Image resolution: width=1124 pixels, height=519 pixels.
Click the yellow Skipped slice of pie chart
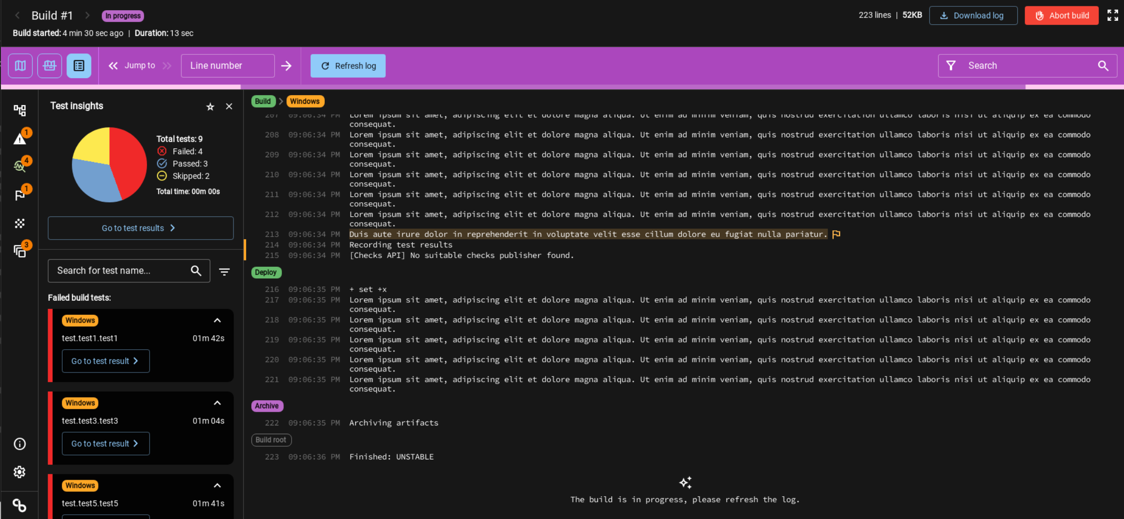pyautogui.click(x=95, y=146)
